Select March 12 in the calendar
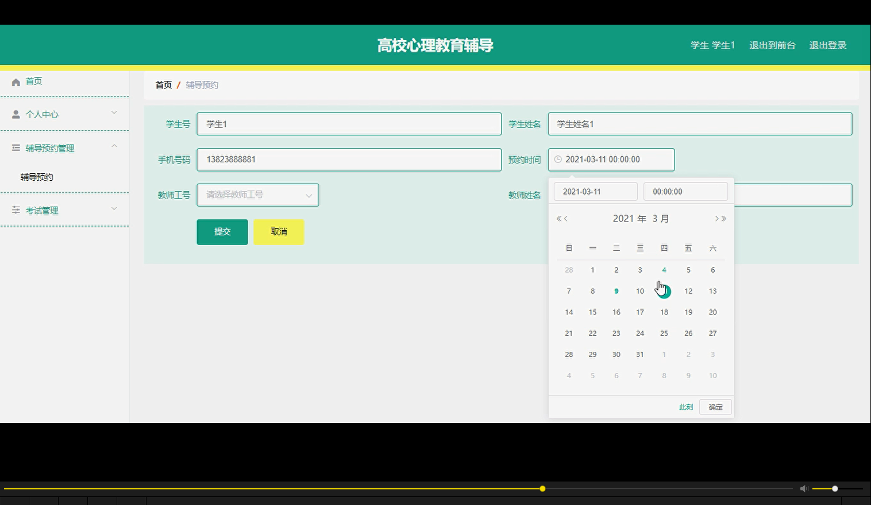 coord(688,291)
